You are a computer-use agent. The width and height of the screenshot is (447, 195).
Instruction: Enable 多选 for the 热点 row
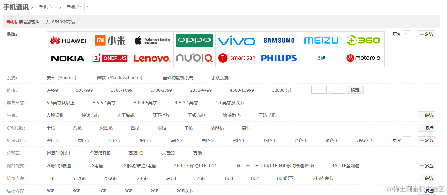coord(426,115)
